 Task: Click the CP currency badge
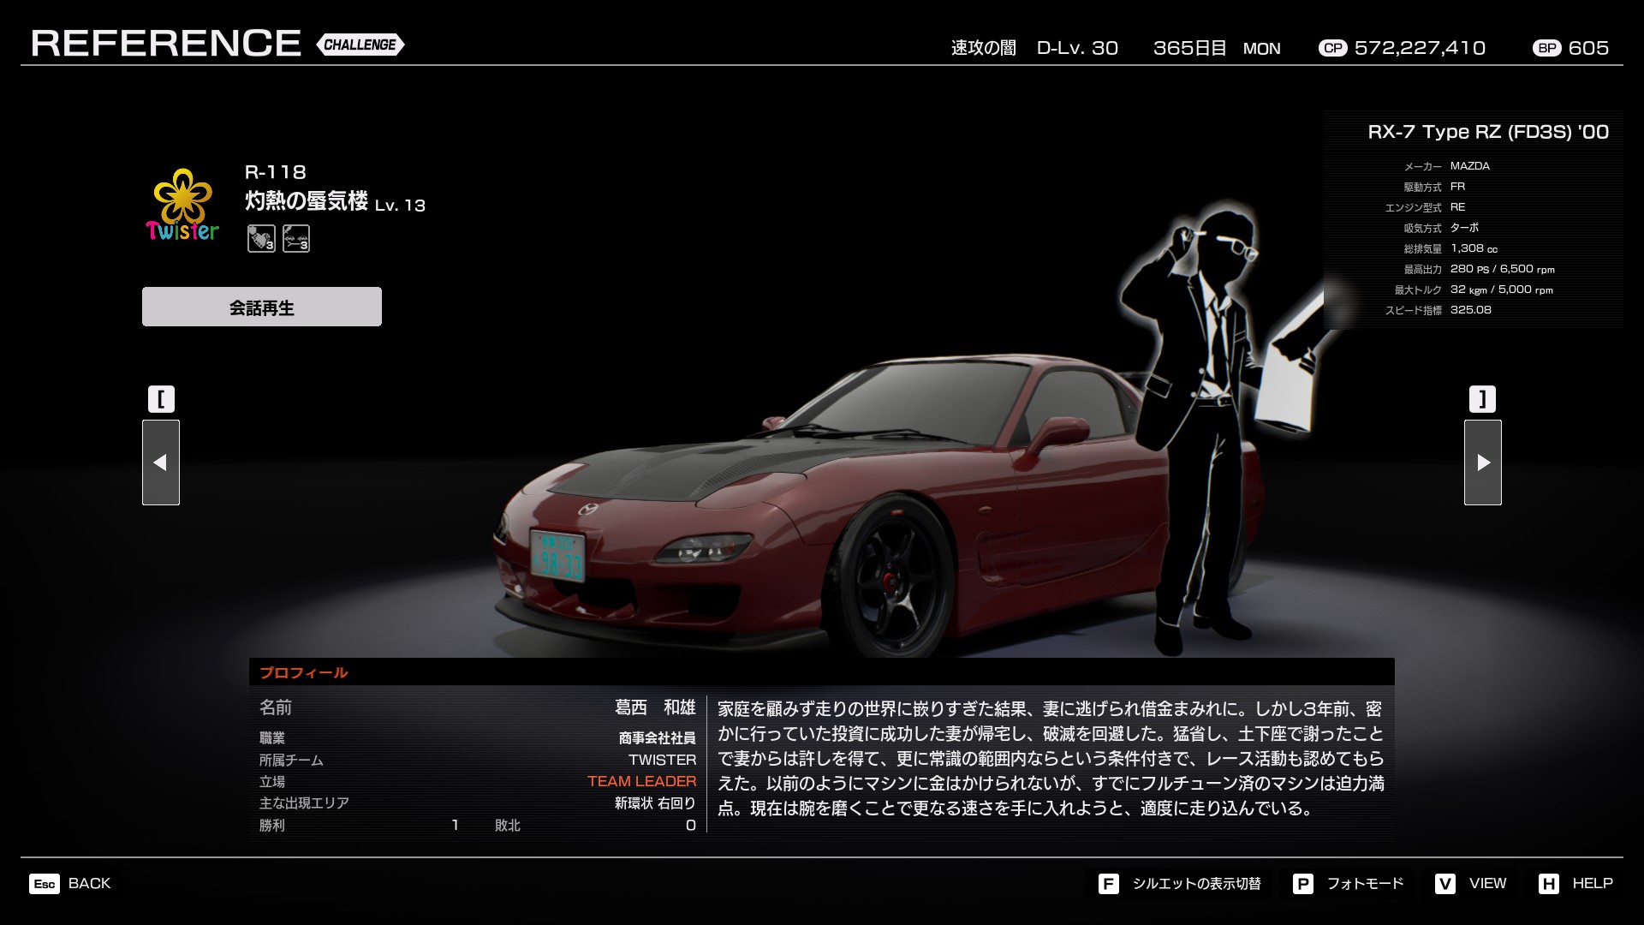point(1332,48)
